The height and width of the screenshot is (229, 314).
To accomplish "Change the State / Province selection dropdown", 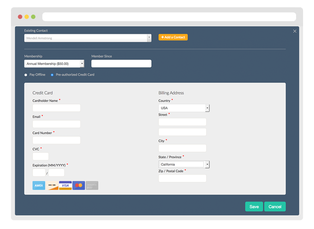I will point(207,164).
